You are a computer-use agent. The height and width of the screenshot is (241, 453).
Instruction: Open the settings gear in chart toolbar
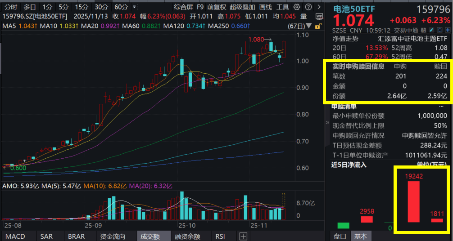tap(297, 7)
